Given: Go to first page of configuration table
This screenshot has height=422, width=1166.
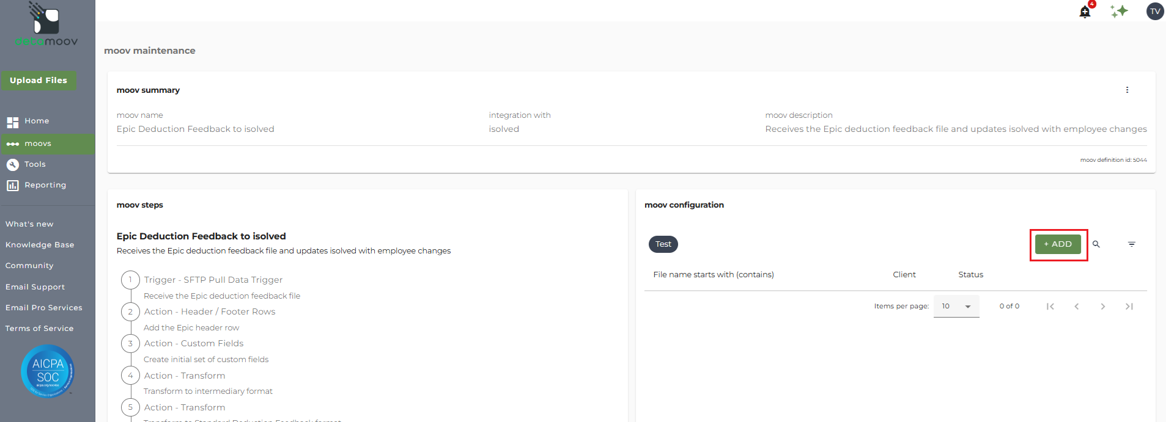Looking at the screenshot, I should pyautogui.click(x=1050, y=307).
